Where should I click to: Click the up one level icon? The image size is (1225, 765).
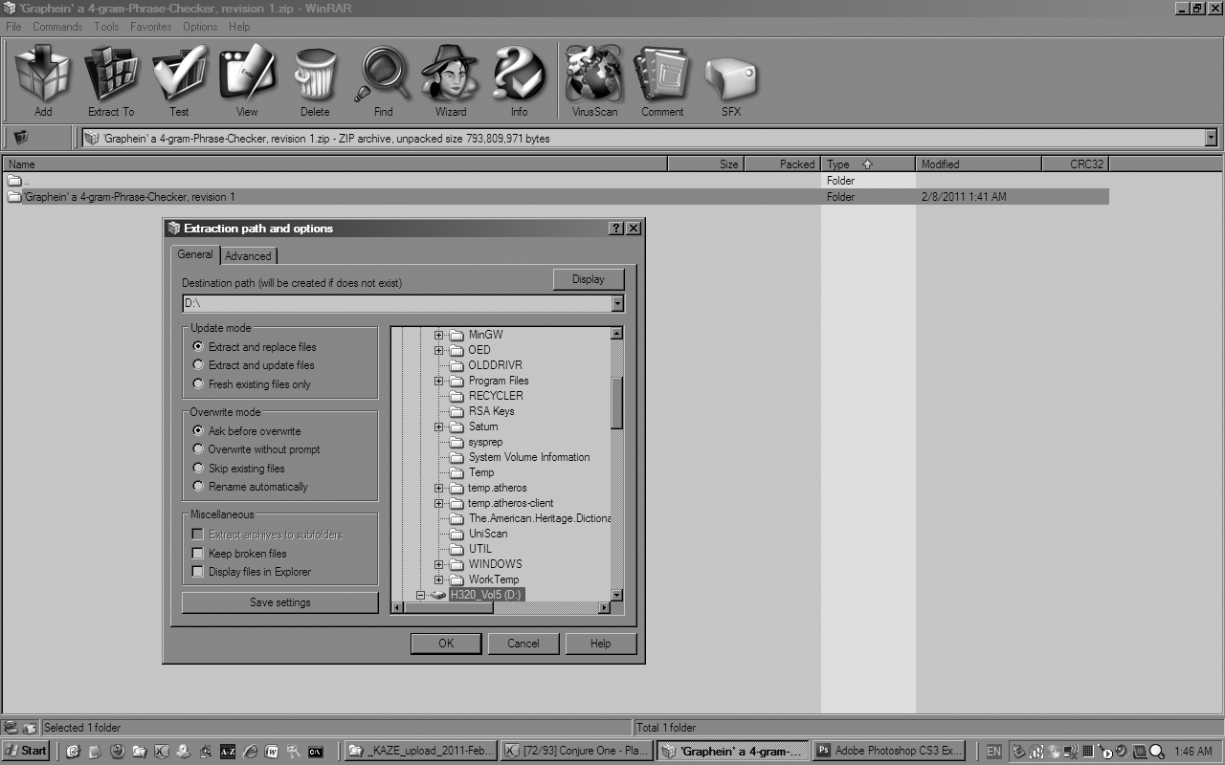[x=21, y=138]
